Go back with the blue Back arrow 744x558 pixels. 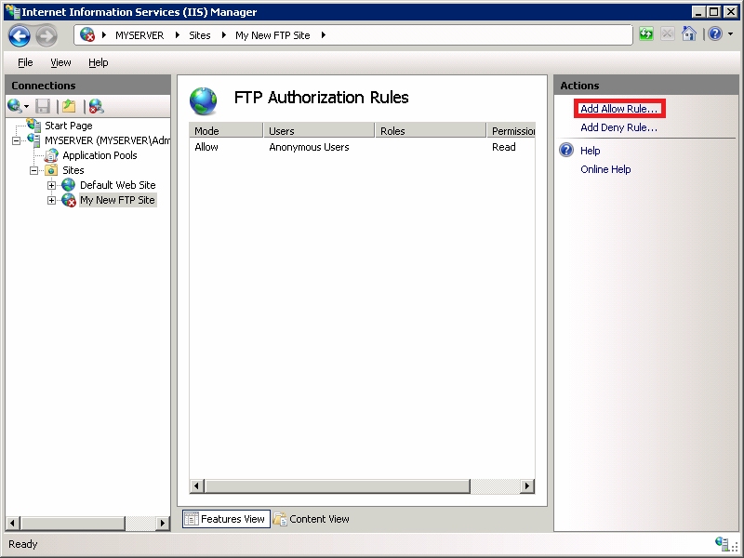click(20, 35)
